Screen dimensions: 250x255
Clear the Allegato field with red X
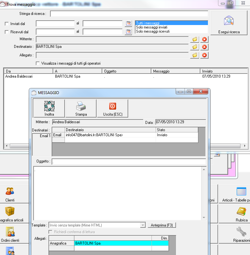204,55
